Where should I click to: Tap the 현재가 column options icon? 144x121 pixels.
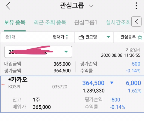coord(67,37)
